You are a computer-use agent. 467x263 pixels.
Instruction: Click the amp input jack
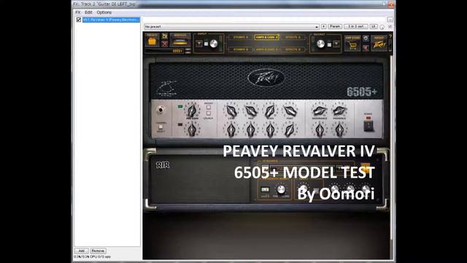(161, 110)
